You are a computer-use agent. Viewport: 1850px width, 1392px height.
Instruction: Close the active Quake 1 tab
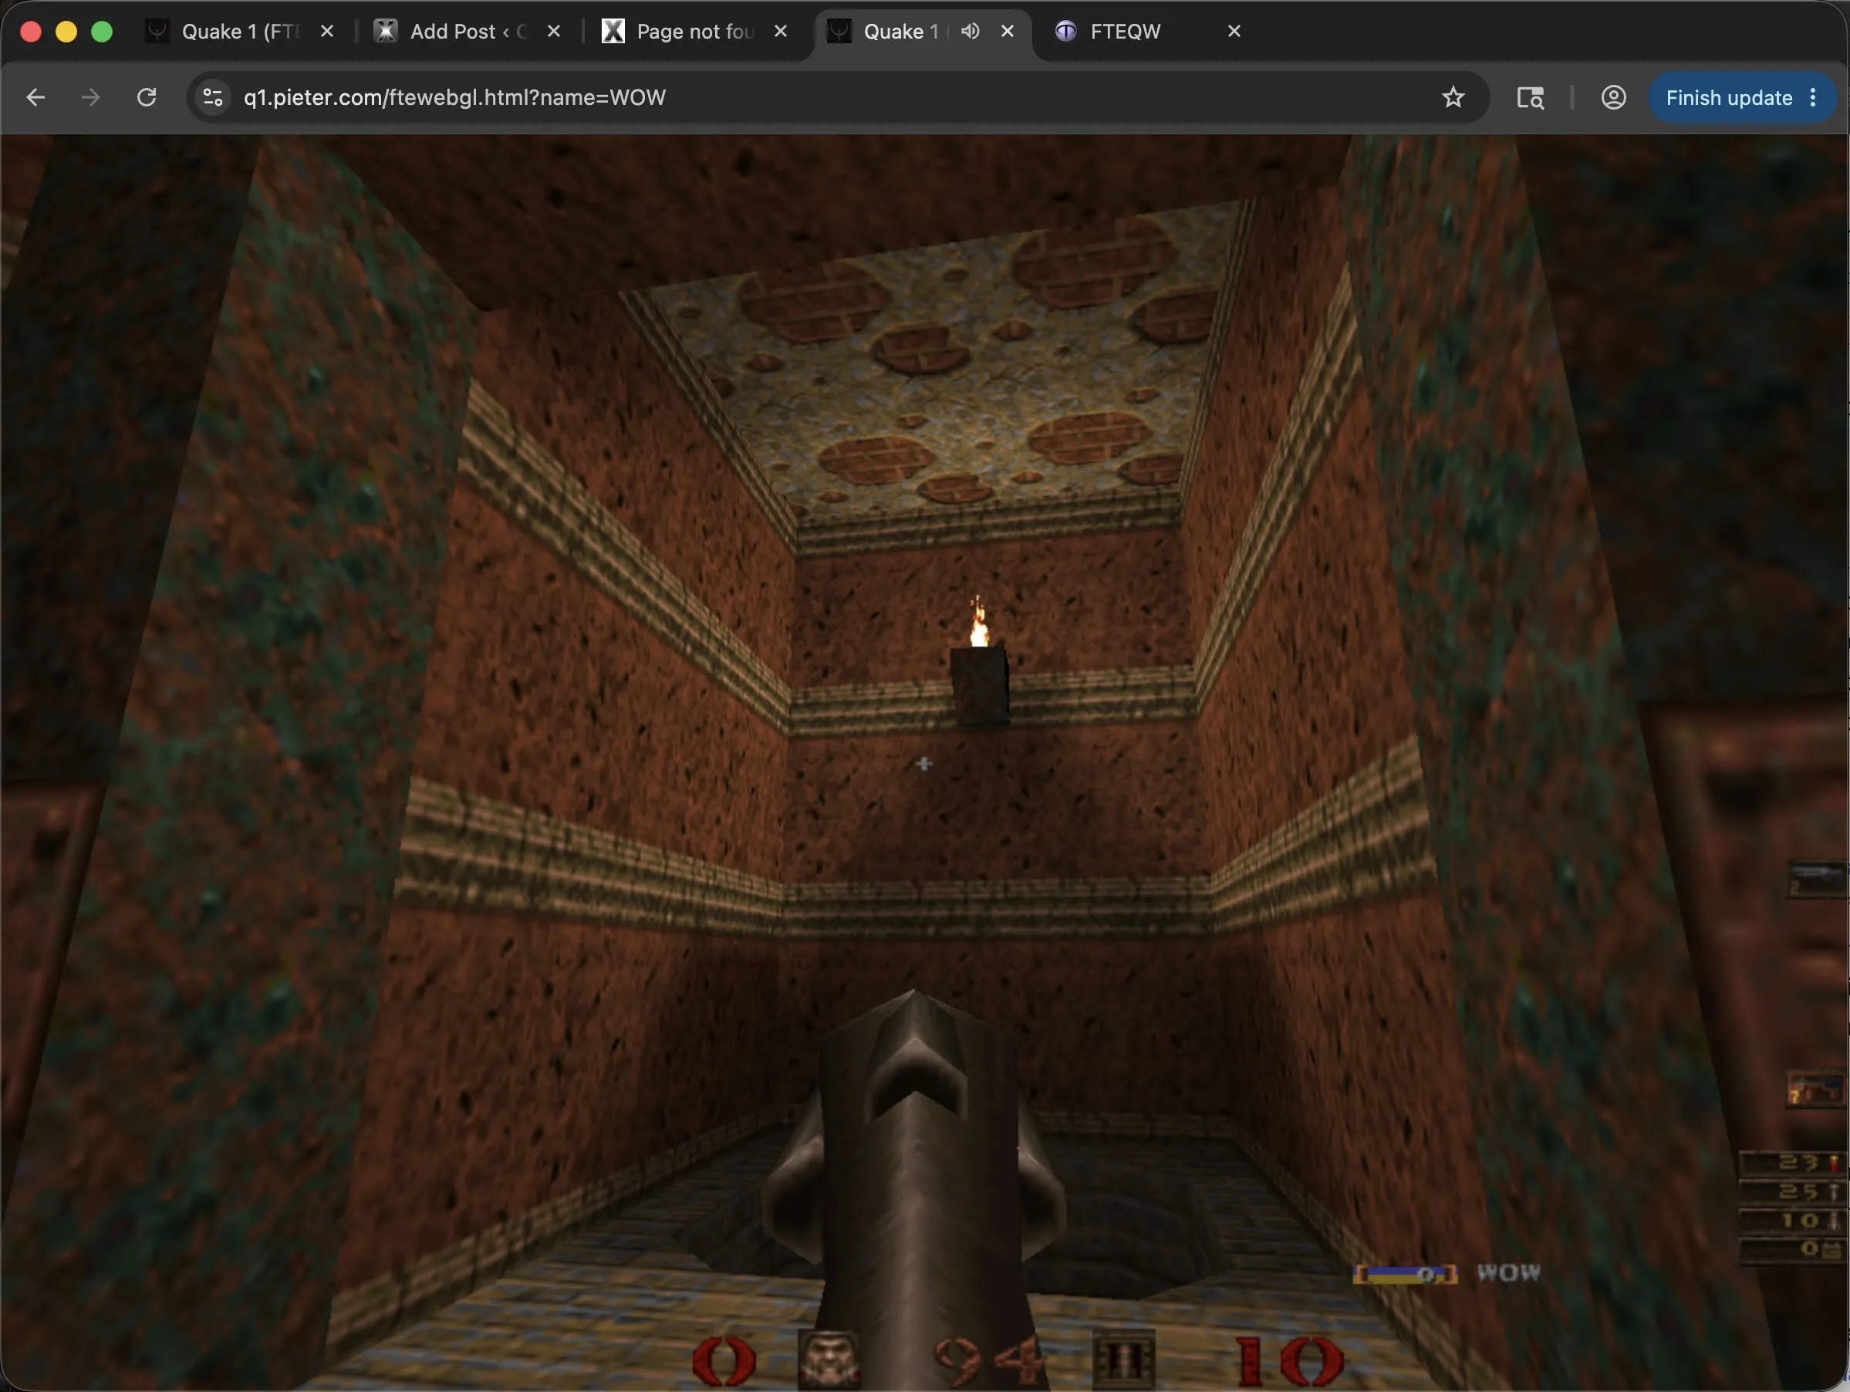1008,31
